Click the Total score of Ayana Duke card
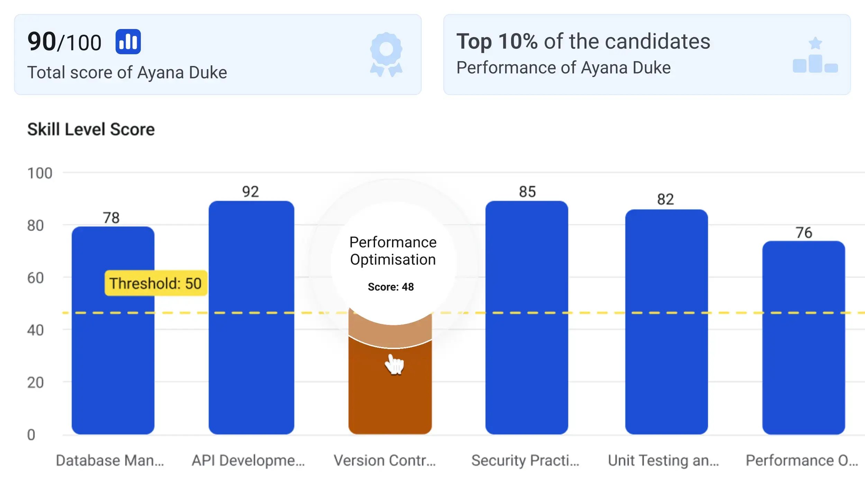The height and width of the screenshot is (487, 865). tap(218, 55)
